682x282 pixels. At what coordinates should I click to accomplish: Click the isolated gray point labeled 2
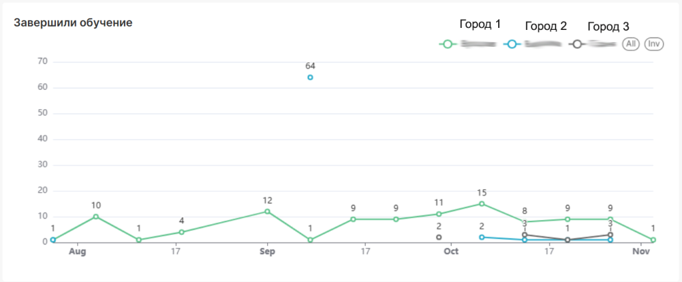[x=439, y=237]
